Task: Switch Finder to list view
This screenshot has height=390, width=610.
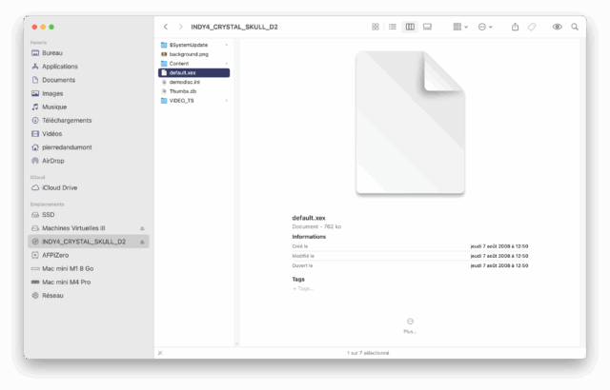Action: pyautogui.click(x=392, y=27)
